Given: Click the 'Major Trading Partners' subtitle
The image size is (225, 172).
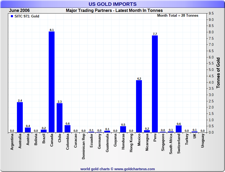Looking at the screenshot, I should point(89,10).
